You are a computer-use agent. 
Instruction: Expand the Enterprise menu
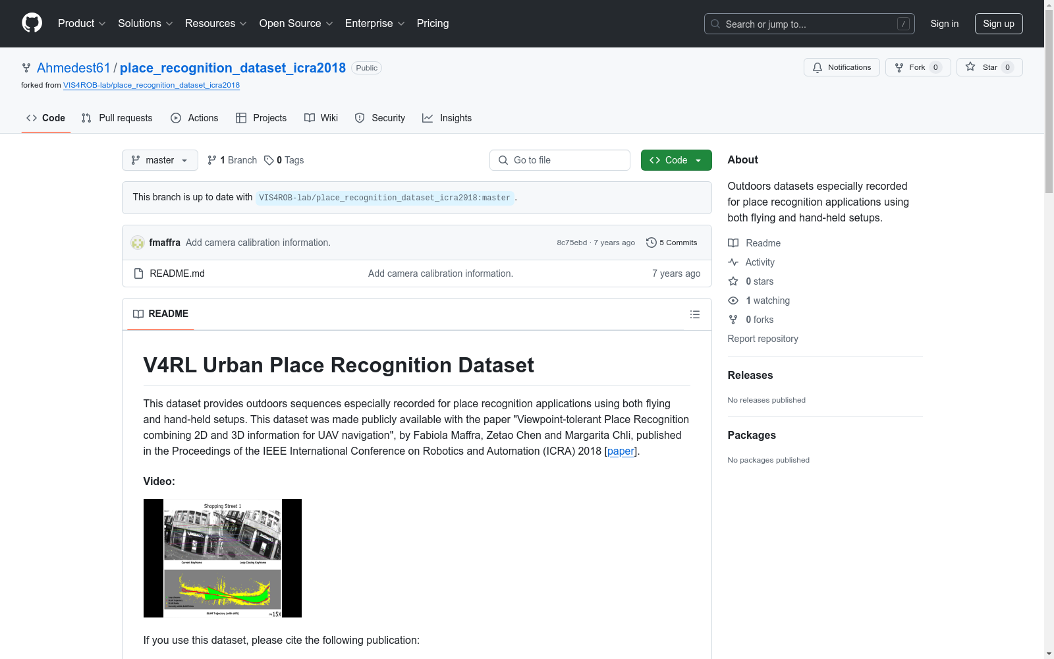[375, 23]
